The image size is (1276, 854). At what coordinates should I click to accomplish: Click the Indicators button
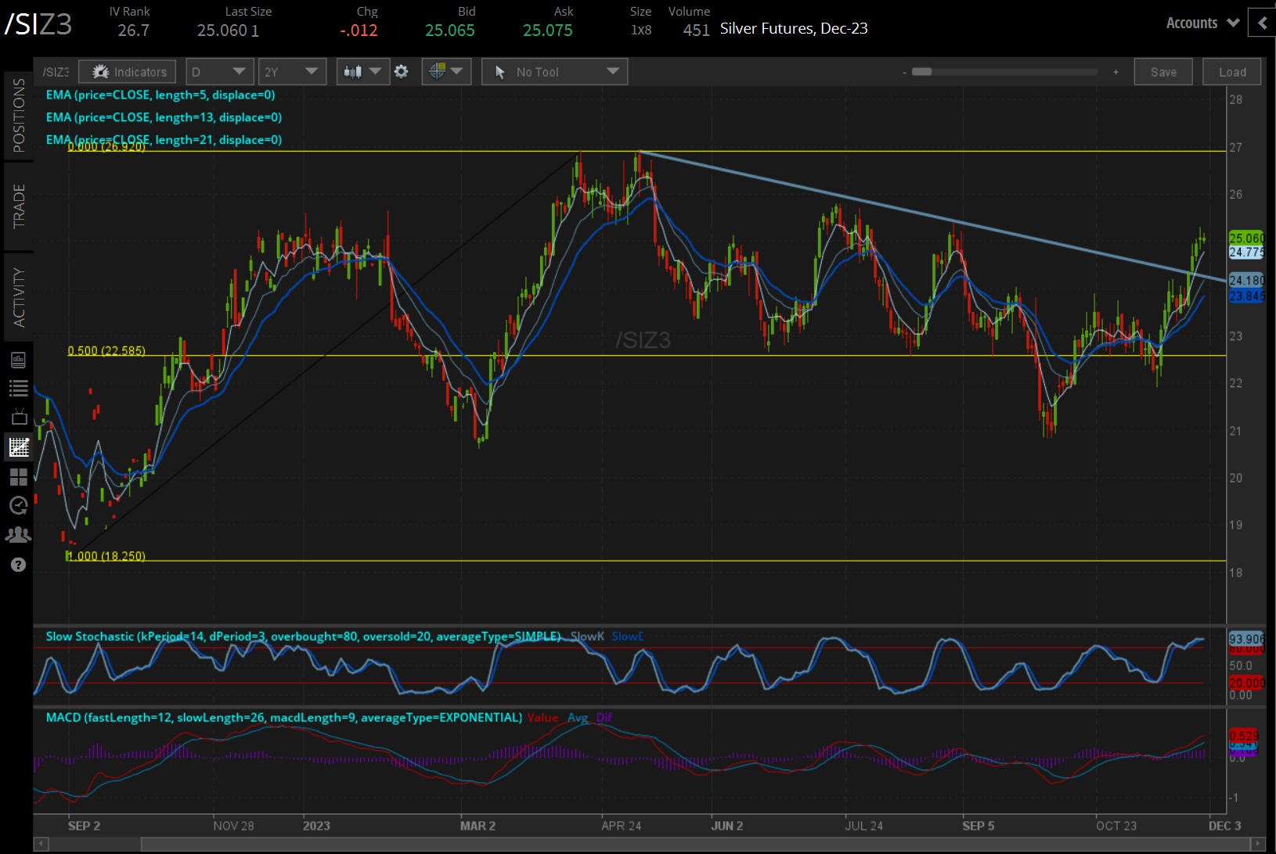pyautogui.click(x=128, y=72)
